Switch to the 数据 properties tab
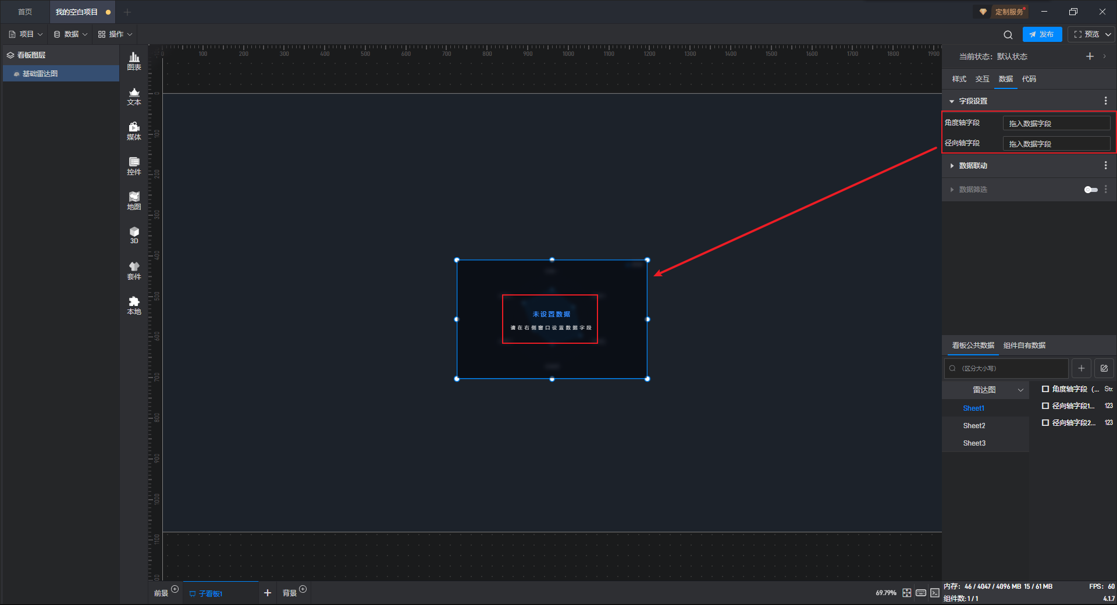 pos(1006,79)
